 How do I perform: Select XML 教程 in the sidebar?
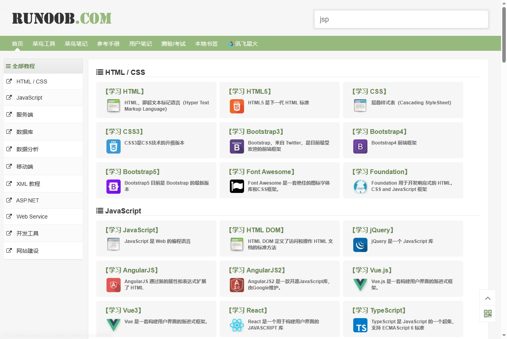pyautogui.click(x=43, y=184)
